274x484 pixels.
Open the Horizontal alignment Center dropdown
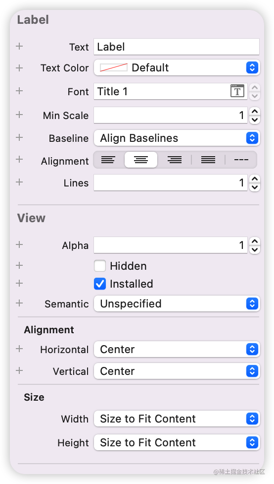177,349
